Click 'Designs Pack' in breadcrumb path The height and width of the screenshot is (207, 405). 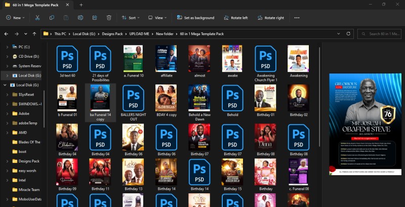112,34
